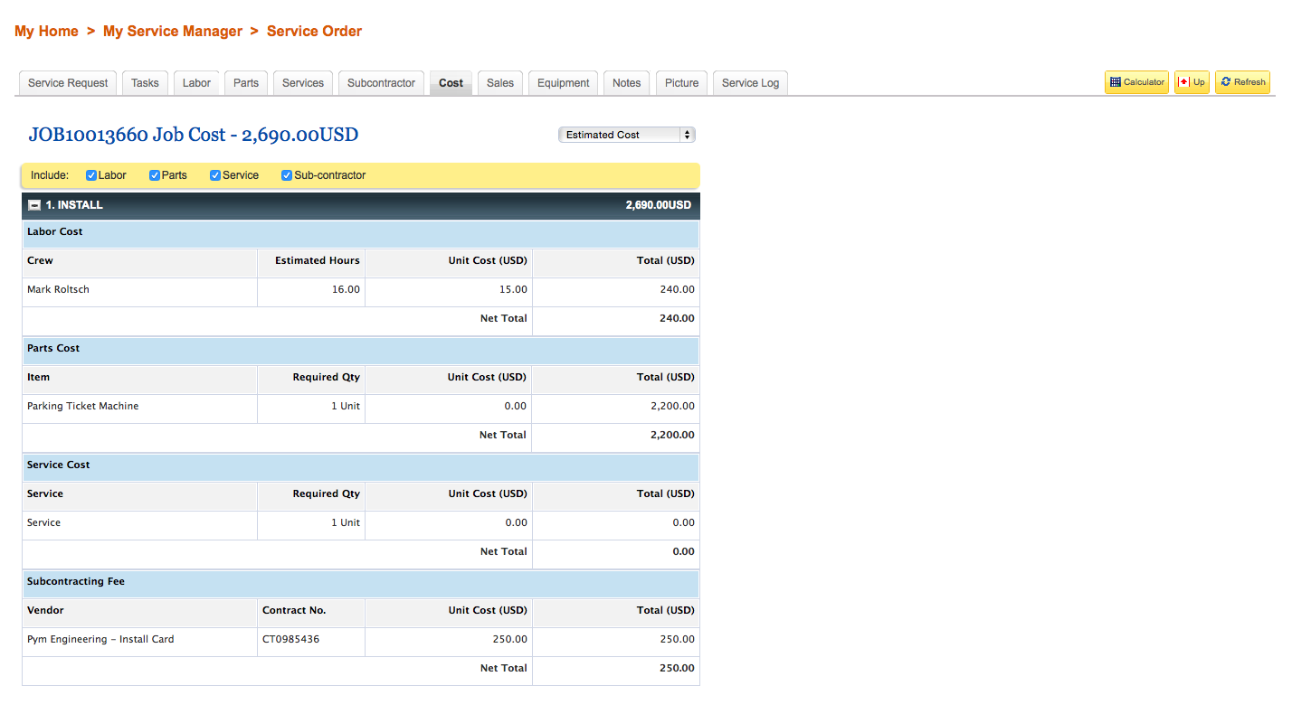
Task: Open the Labor tab
Action: tap(196, 83)
